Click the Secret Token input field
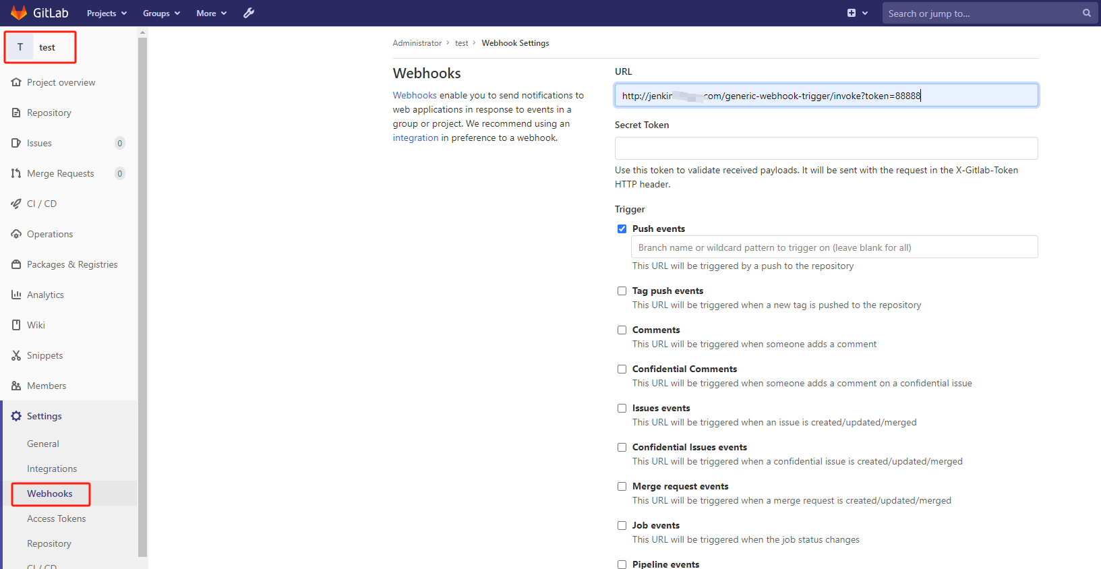 (826, 148)
